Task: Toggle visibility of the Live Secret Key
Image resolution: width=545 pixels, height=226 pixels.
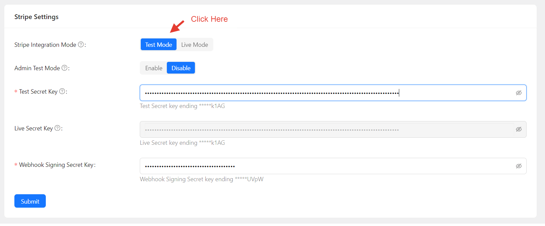Action: [x=519, y=129]
